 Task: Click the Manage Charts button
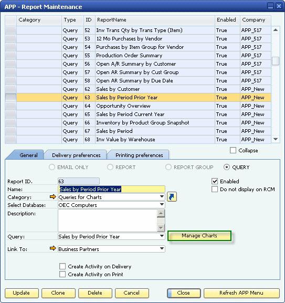click(199, 236)
